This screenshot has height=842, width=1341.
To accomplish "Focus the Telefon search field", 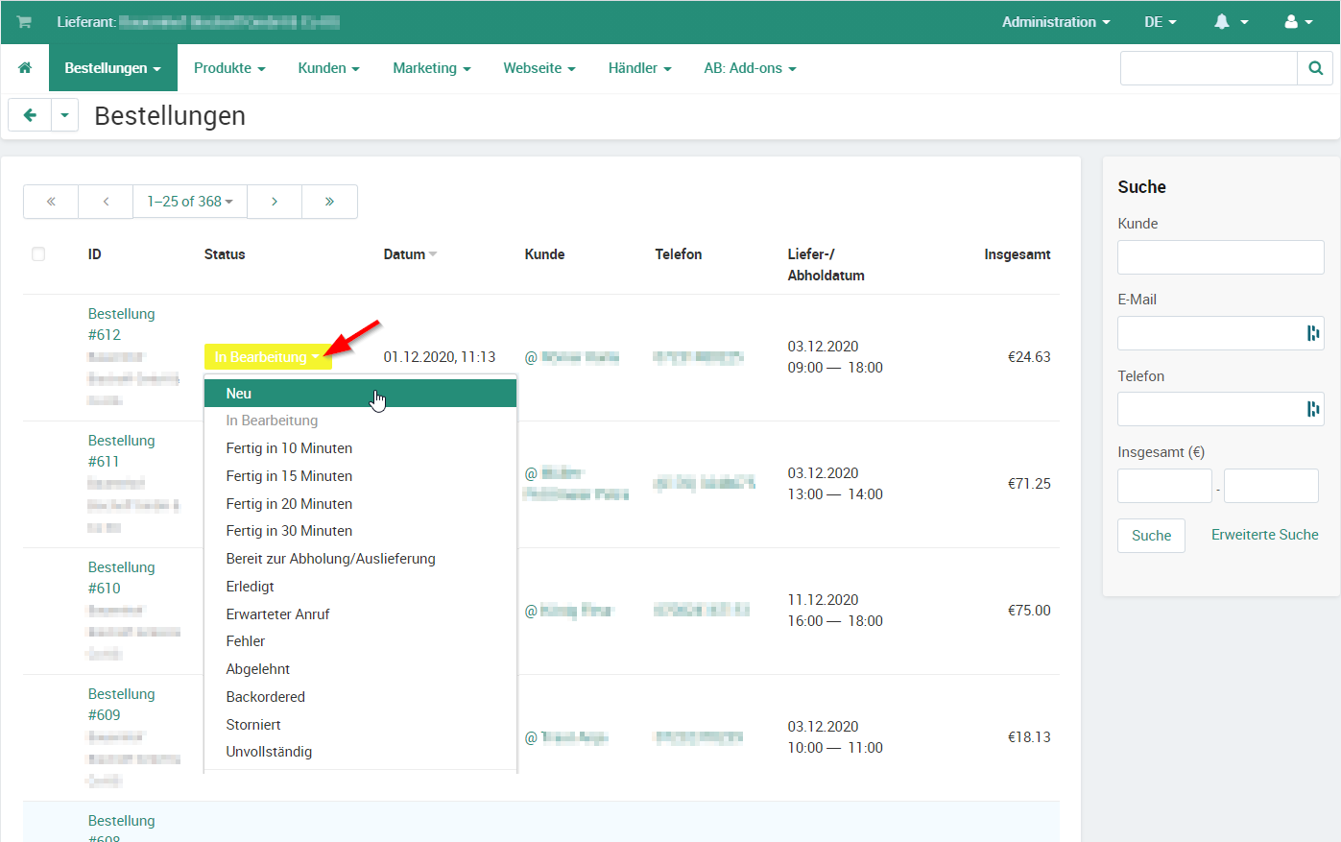I will pos(1220,409).
